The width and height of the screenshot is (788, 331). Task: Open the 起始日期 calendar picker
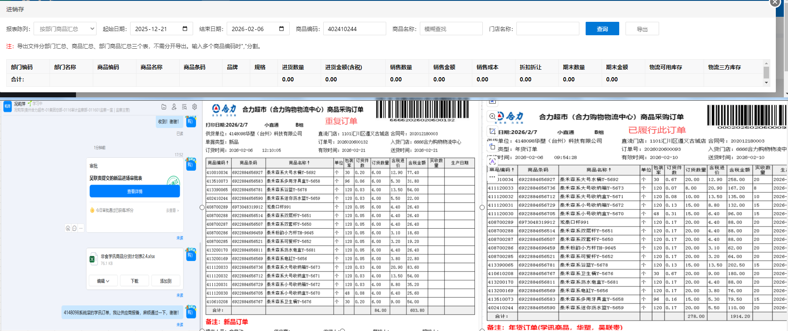tap(185, 29)
